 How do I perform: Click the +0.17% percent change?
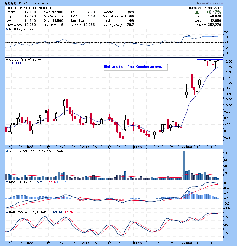(x=214, y=12)
